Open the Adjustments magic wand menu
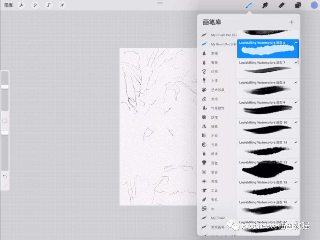Image resolution: width=320 pixels, height=240 pixels. [35, 5]
